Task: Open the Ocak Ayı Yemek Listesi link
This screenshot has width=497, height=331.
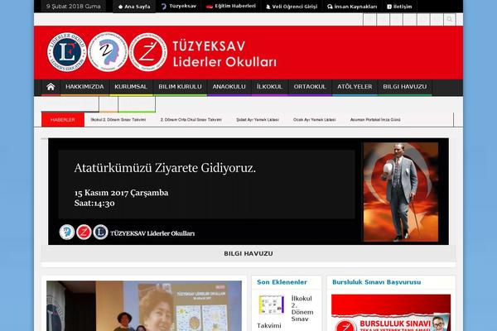Action: tap(314, 120)
